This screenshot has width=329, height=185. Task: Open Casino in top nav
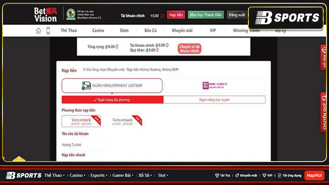point(98,30)
